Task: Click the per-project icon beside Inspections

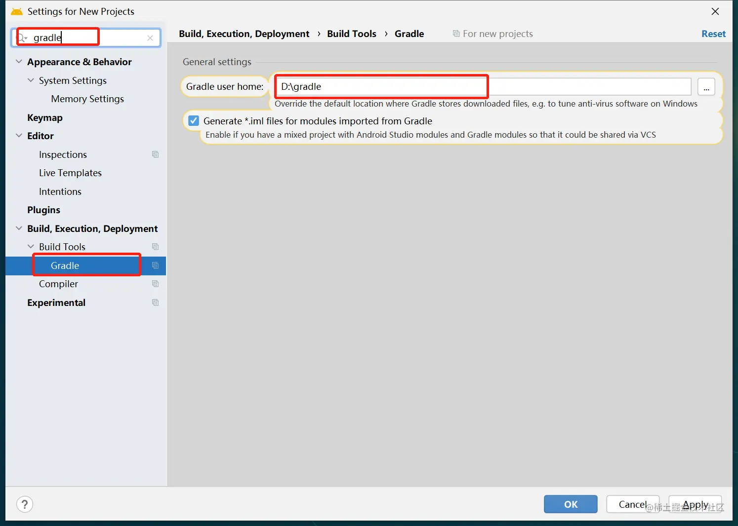Action: coord(156,154)
